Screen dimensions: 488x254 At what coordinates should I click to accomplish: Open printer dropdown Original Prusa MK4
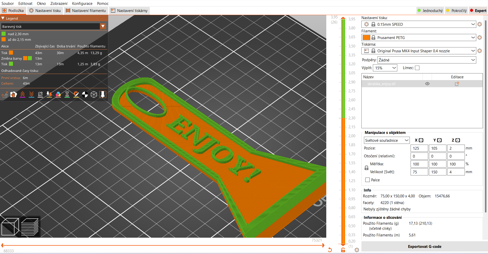click(419, 51)
